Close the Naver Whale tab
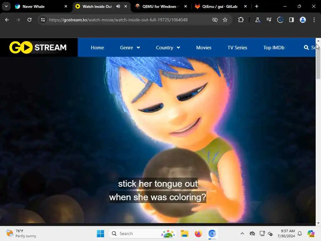This screenshot has height=241, width=321. [66, 6]
